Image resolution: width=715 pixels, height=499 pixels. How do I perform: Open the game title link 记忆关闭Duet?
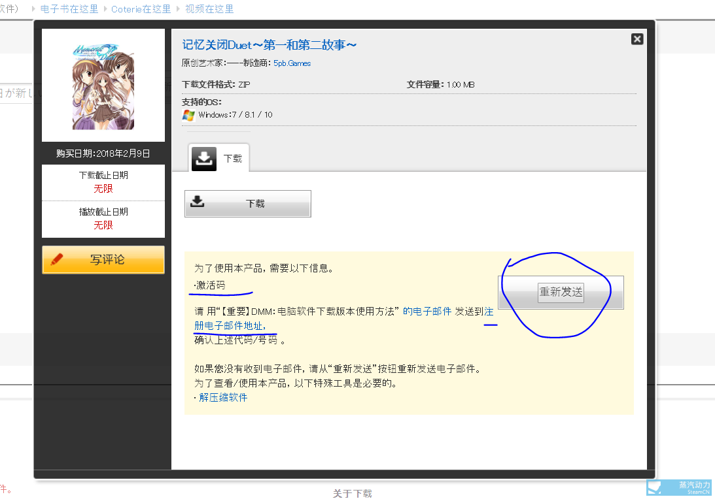(269, 44)
